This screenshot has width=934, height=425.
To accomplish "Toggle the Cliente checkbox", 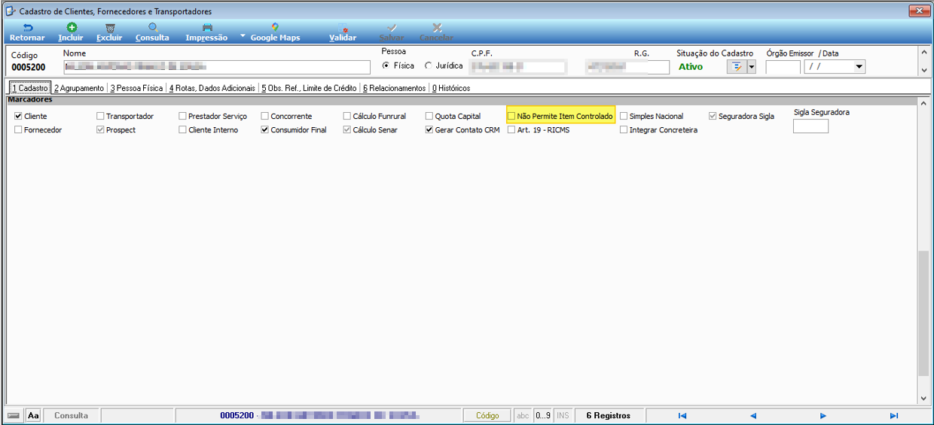I will tap(19, 117).
